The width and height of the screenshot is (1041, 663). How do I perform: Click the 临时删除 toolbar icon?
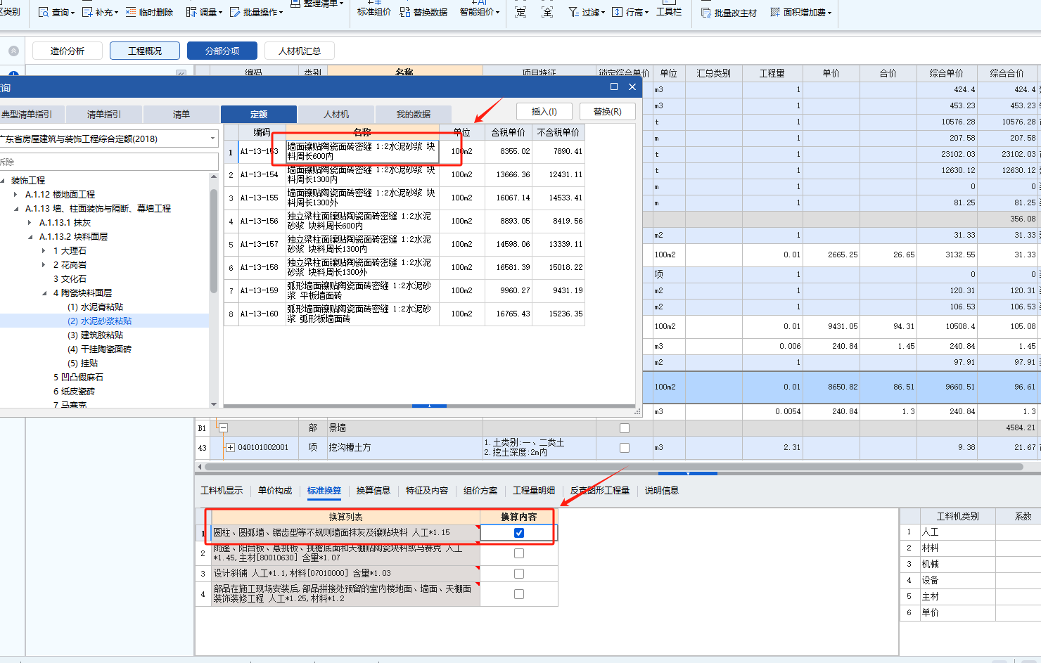pos(131,13)
